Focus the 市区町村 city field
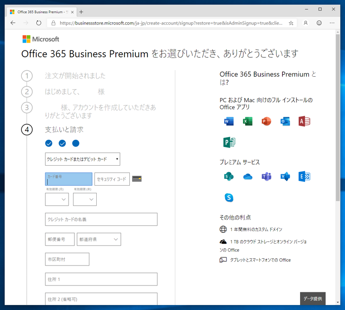 tap(67, 259)
